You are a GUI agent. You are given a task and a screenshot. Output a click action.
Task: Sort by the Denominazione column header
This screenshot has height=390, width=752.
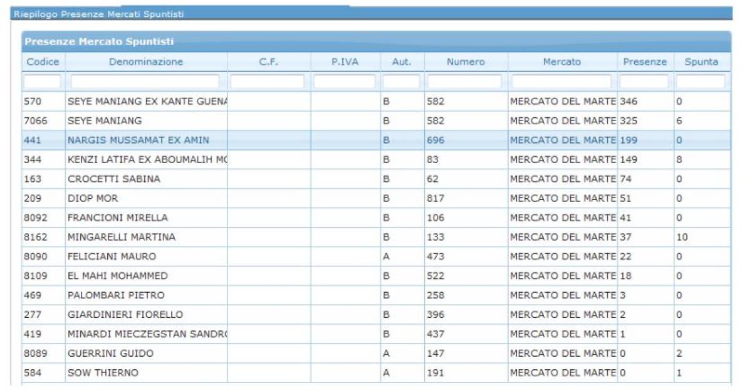coord(146,62)
